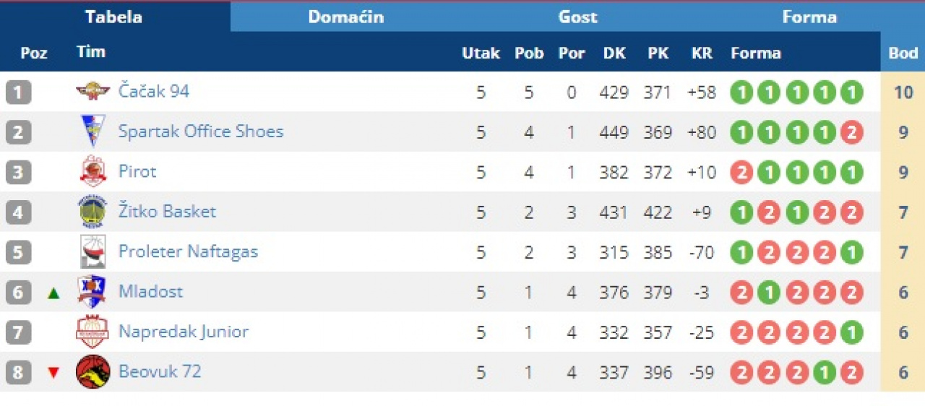Open the Proleter Naftagas team link
925x406 pixels.
[188, 251]
